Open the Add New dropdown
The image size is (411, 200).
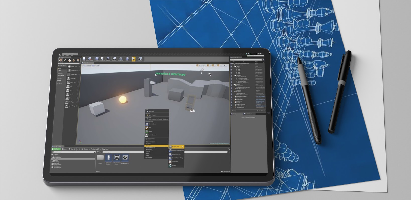[x=56, y=149]
